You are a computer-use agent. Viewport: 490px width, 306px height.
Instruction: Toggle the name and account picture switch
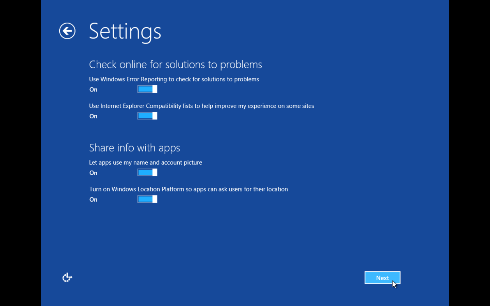(147, 172)
